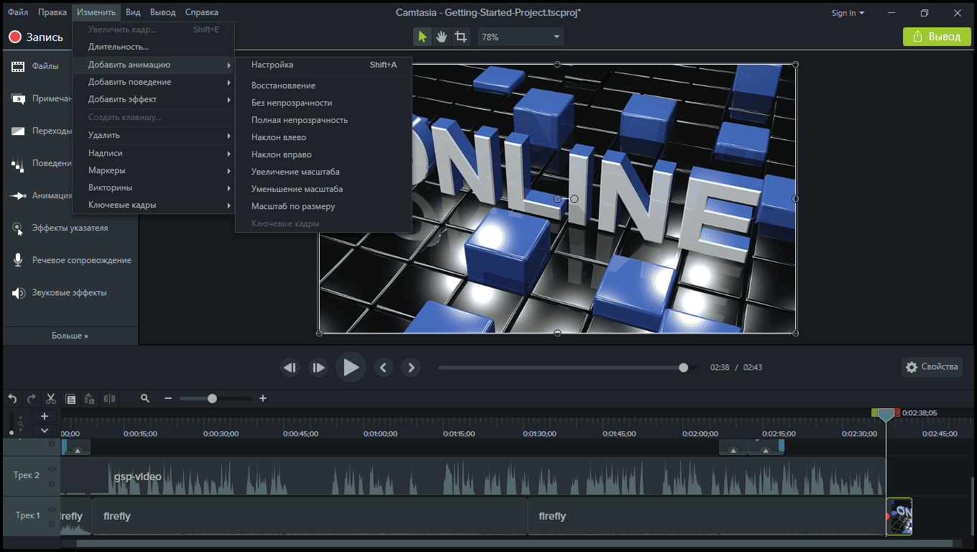977x552 pixels.
Task: Step back one frame
Action: coord(290,368)
